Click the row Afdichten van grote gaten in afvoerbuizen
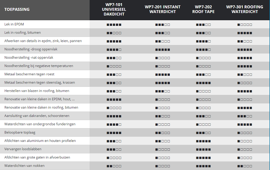 [37, 157]
